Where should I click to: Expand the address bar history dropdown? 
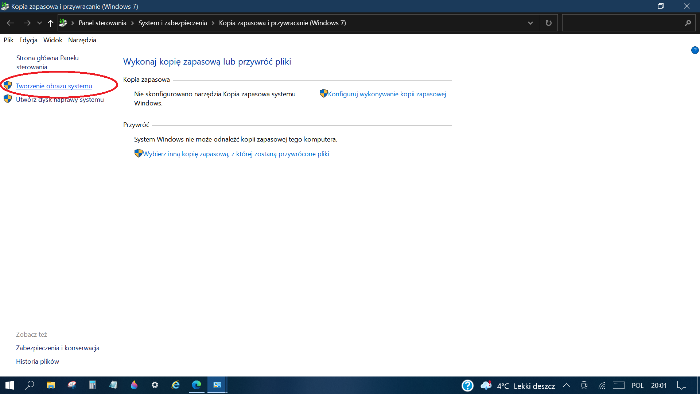(530, 23)
